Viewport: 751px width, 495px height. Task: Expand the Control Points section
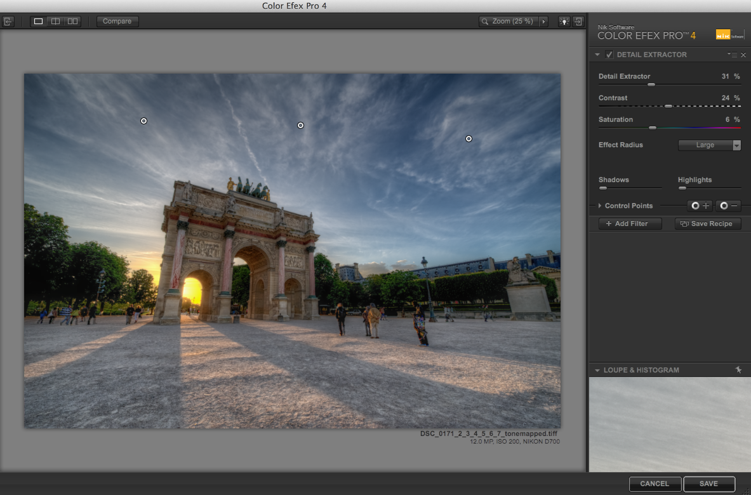[x=600, y=206]
